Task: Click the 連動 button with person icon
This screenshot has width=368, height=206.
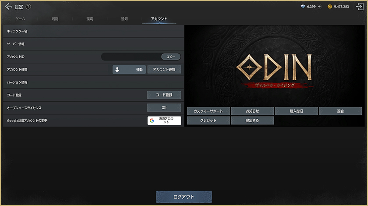Action: pyautogui.click(x=129, y=70)
